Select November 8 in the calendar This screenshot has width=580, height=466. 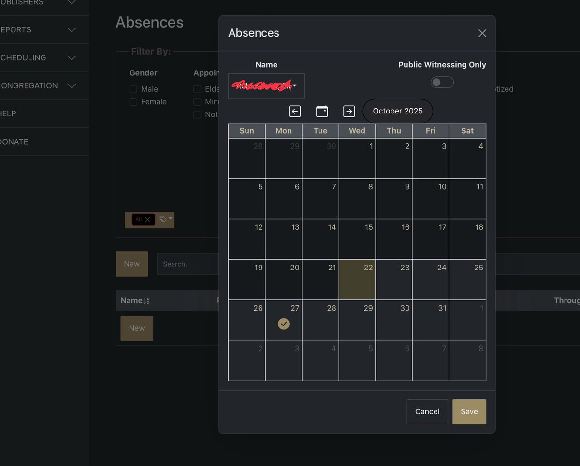click(467, 361)
